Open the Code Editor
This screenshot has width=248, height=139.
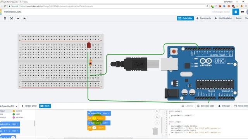click(185, 18)
